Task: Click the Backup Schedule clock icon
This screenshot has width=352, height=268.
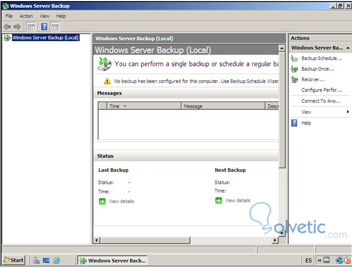Action: coord(294,58)
